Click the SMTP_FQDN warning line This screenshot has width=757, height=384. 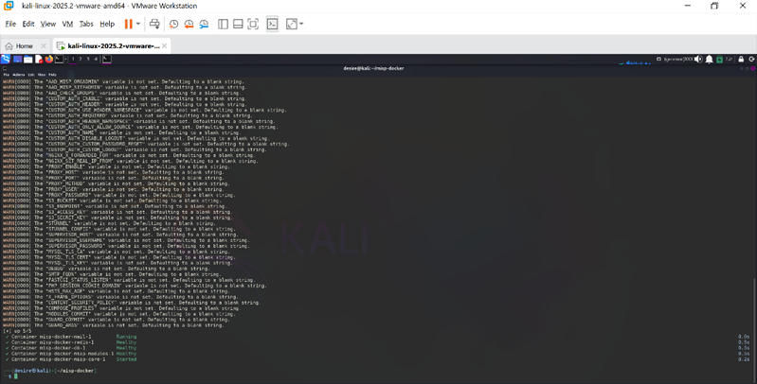[112, 274]
